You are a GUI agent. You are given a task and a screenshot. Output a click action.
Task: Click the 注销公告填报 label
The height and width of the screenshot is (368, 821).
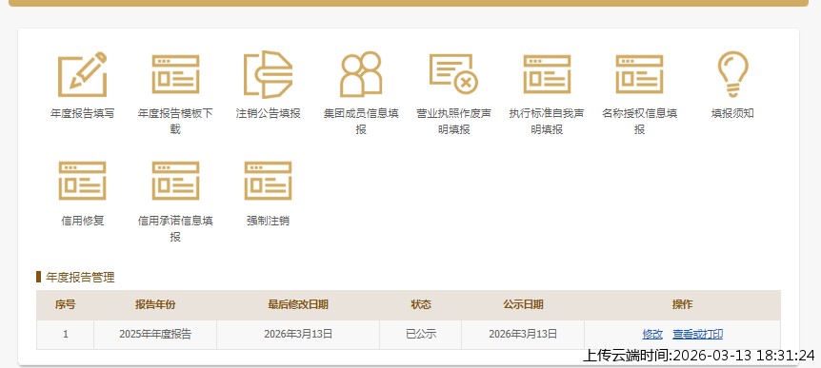coord(268,113)
